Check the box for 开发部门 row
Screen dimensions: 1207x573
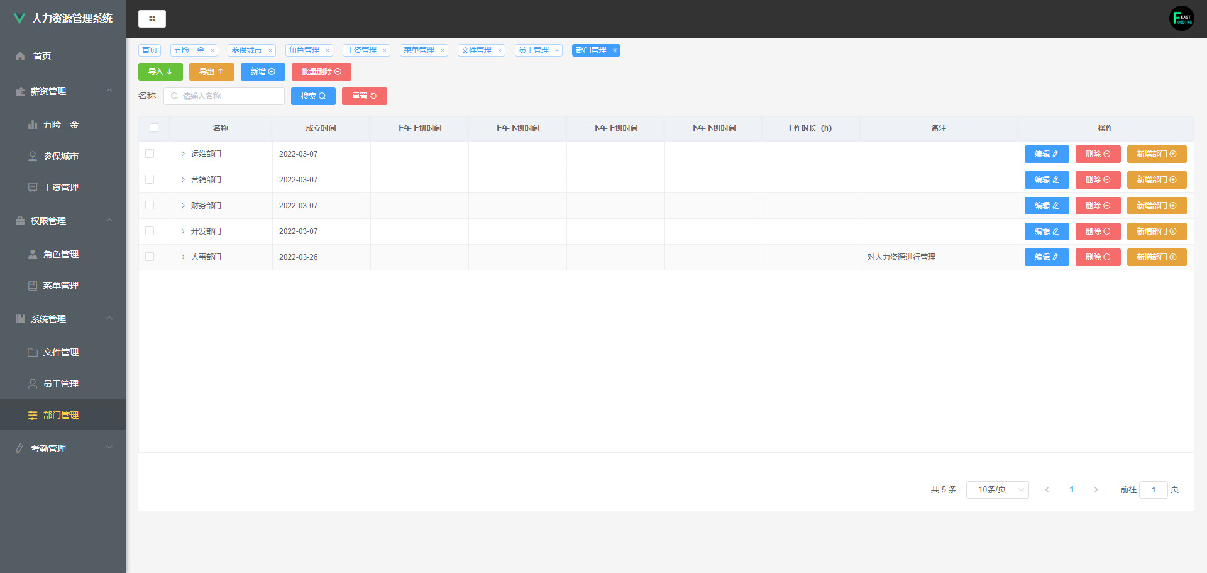click(x=150, y=231)
